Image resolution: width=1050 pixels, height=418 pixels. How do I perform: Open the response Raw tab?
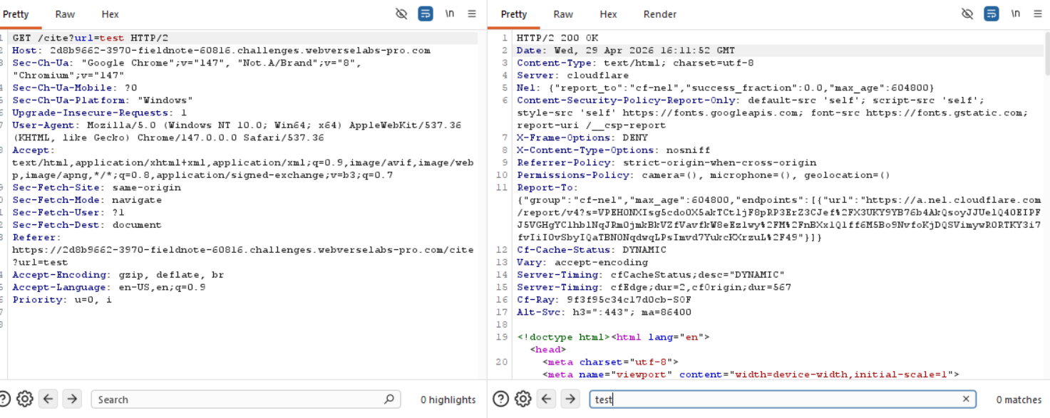[x=563, y=14]
